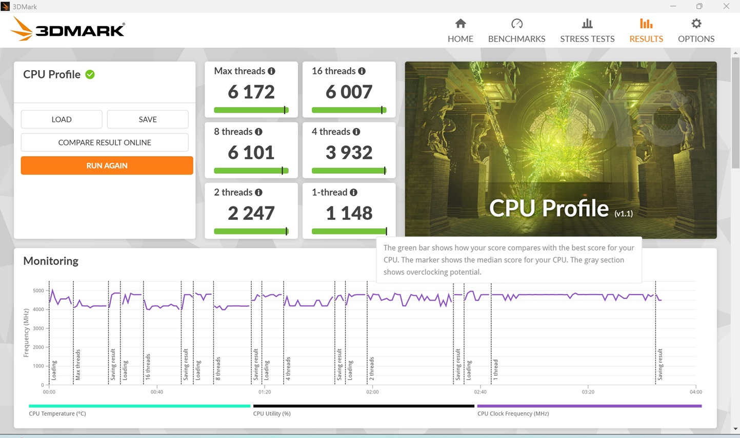Open Options with the gear icon
This screenshot has width=740, height=438.
point(696,24)
